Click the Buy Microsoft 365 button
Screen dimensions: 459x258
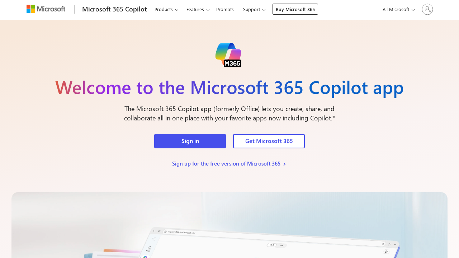click(x=295, y=9)
